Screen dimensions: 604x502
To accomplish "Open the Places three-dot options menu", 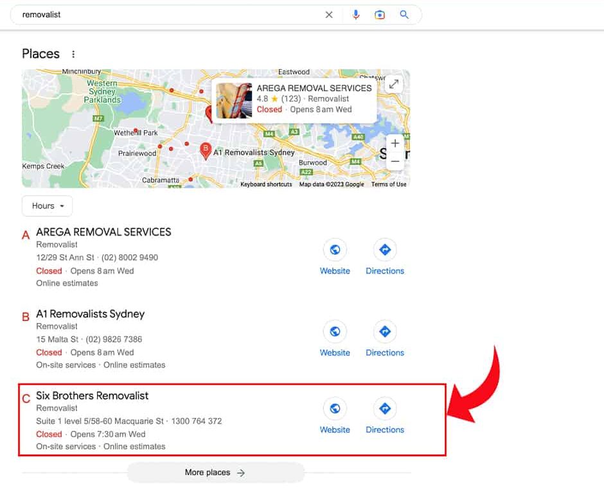I will click(x=73, y=55).
